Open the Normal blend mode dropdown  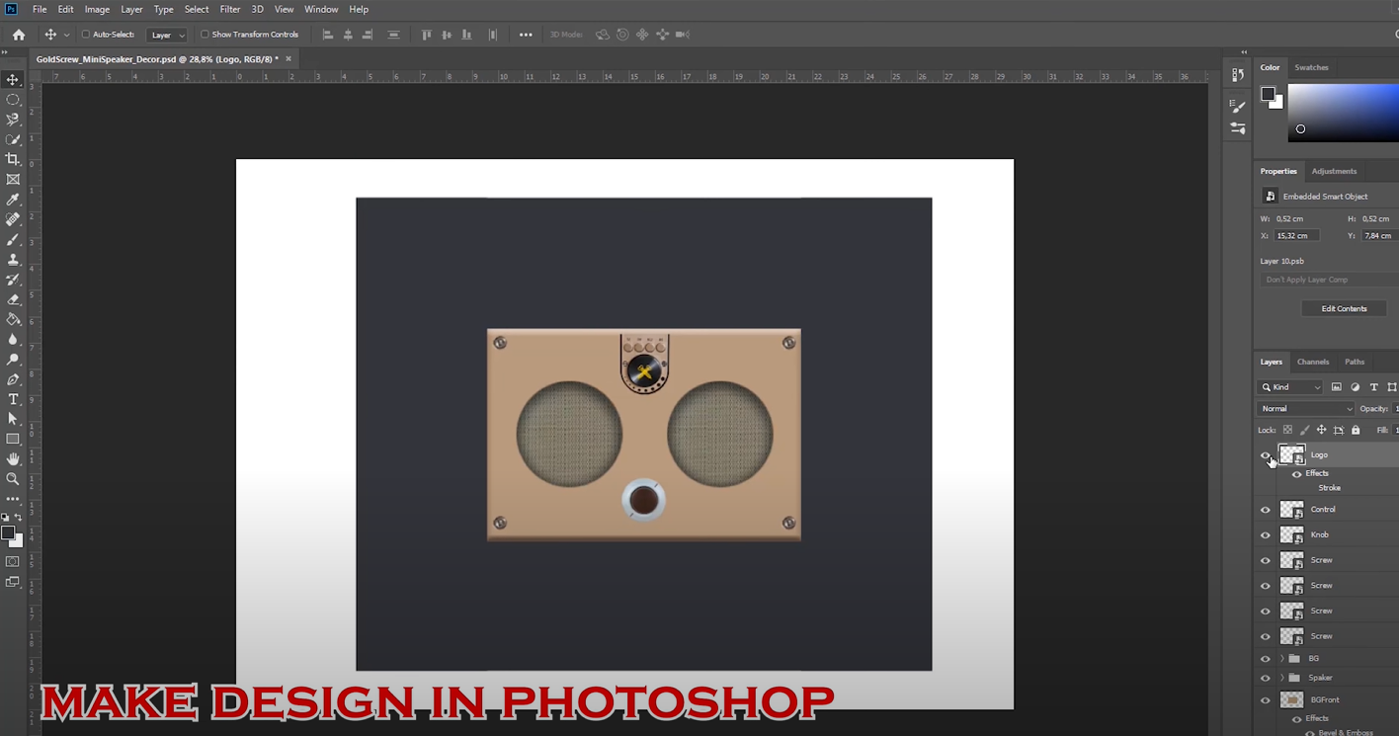coord(1305,409)
